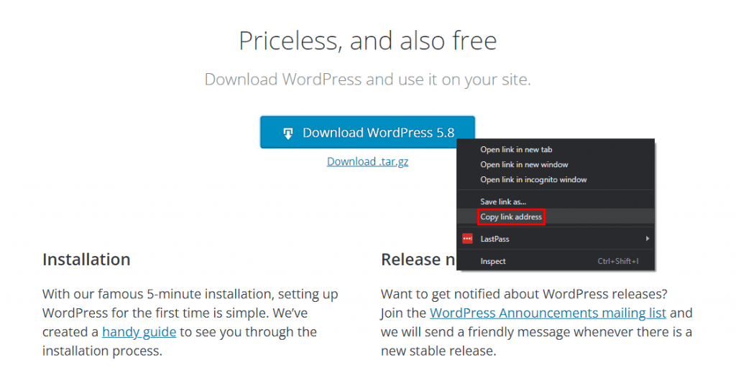Screen dimensions: 736x375
Task: Choose Copy link address from context menu
Action: pyautogui.click(x=511, y=217)
